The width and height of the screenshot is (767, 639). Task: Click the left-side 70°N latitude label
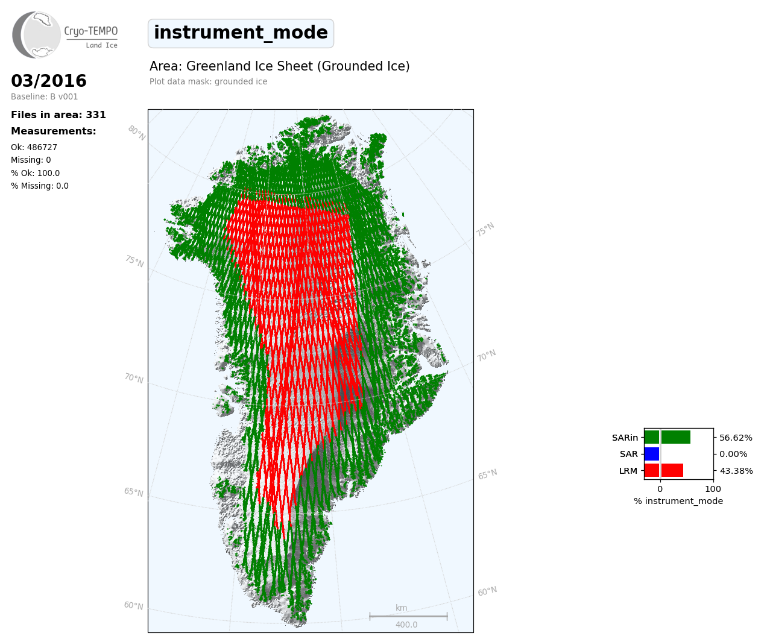click(x=134, y=379)
